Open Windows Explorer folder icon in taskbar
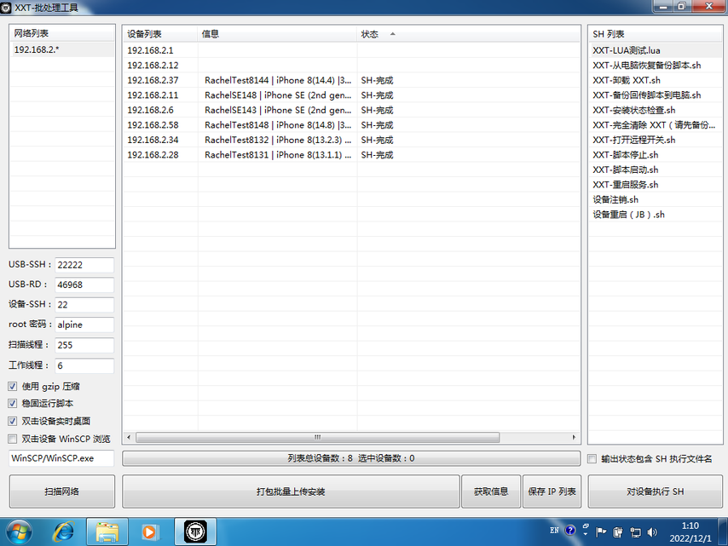This screenshot has height=546, width=728. tap(107, 532)
